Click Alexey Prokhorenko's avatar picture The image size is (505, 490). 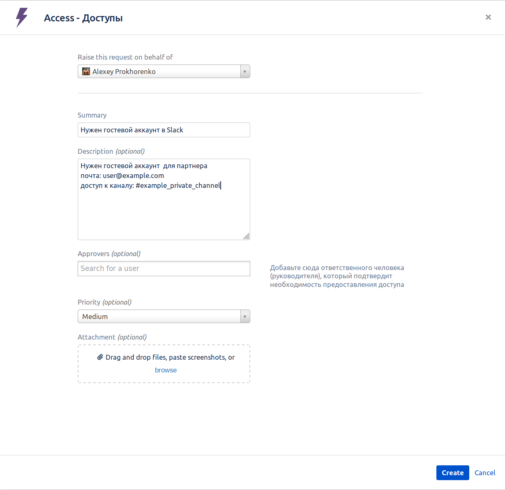point(86,72)
